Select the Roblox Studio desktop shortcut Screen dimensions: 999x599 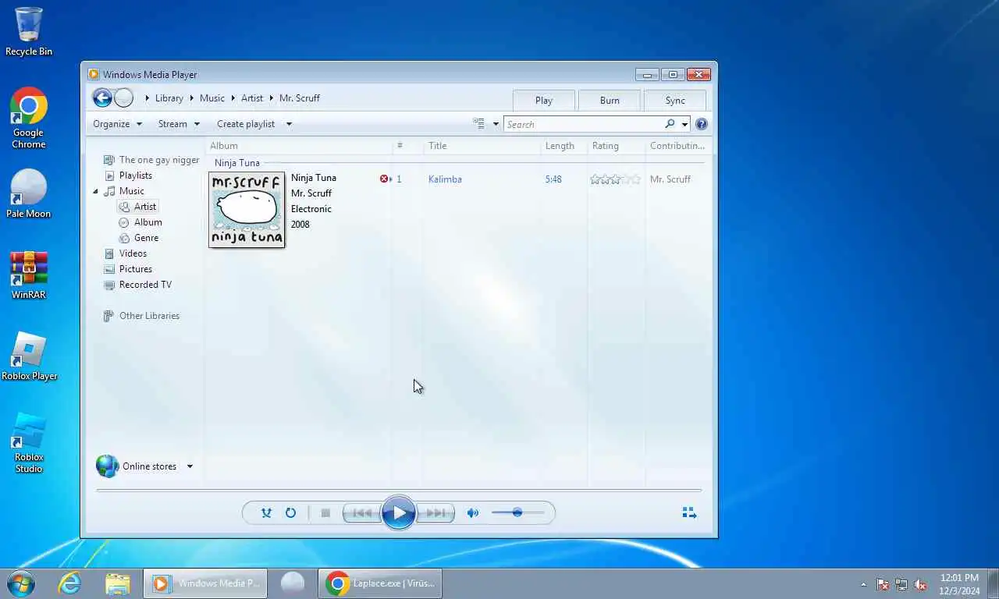(x=29, y=443)
